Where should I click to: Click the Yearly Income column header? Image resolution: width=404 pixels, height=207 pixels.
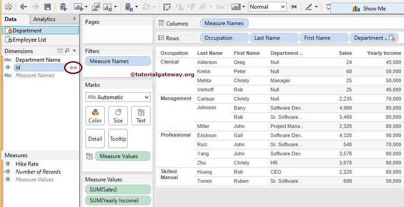click(384, 53)
